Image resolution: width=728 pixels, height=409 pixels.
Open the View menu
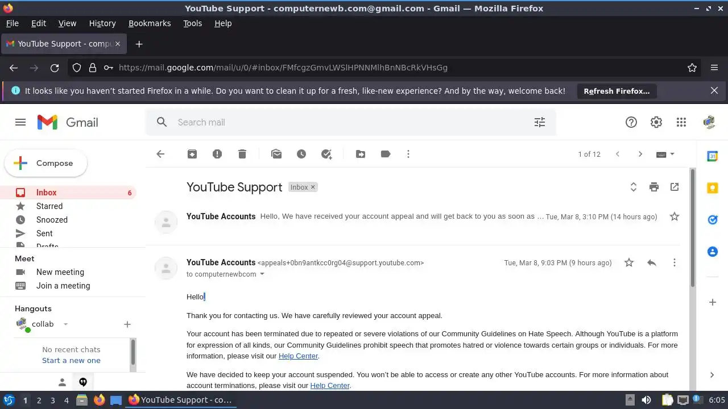[x=67, y=23]
